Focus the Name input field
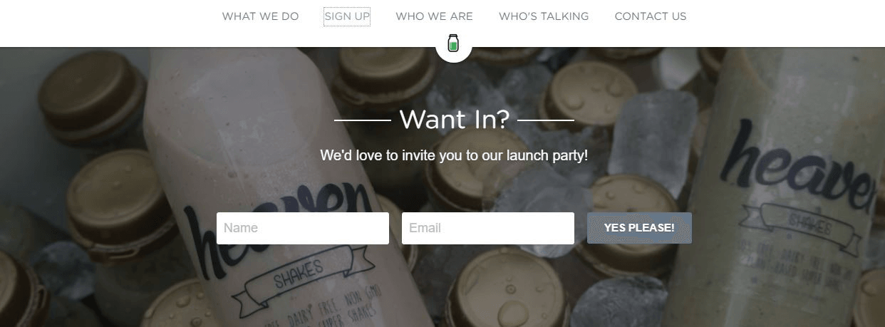Viewport: 885px width, 327px height. click(x=303, y=228)
